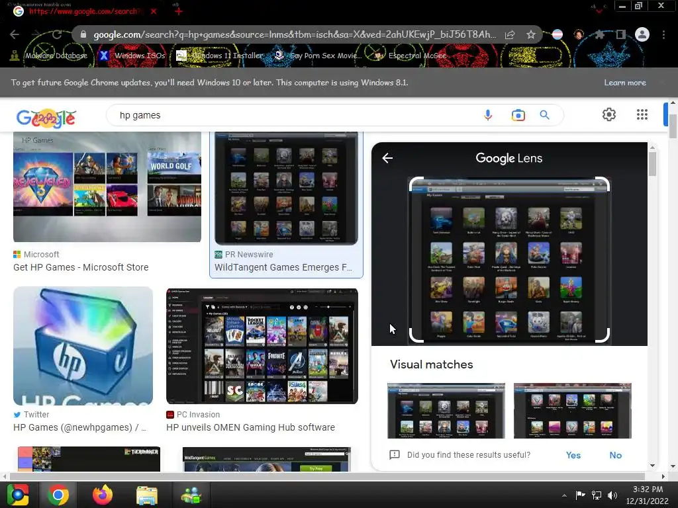The image size is (678, 508).
Task: Open search by image camera icon
Action: pos(518,115)
